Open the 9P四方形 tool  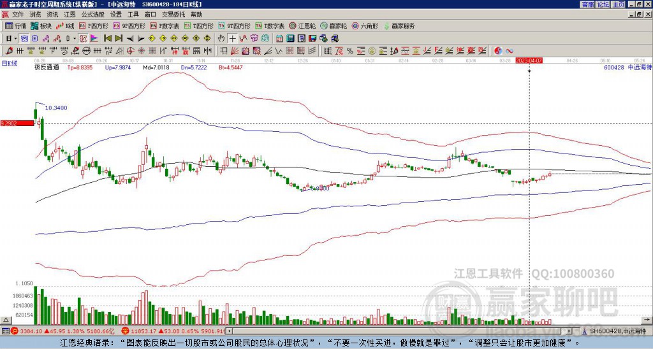click(129, 25)
